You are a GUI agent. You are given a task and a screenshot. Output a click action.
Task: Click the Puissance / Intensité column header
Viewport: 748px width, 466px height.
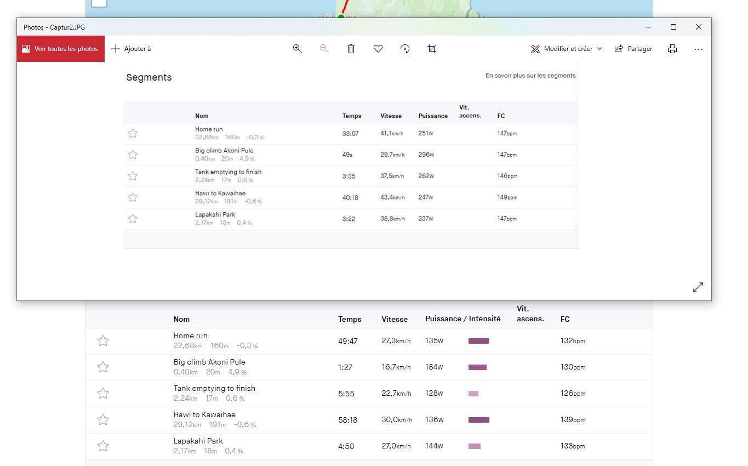tap(462, 319)
